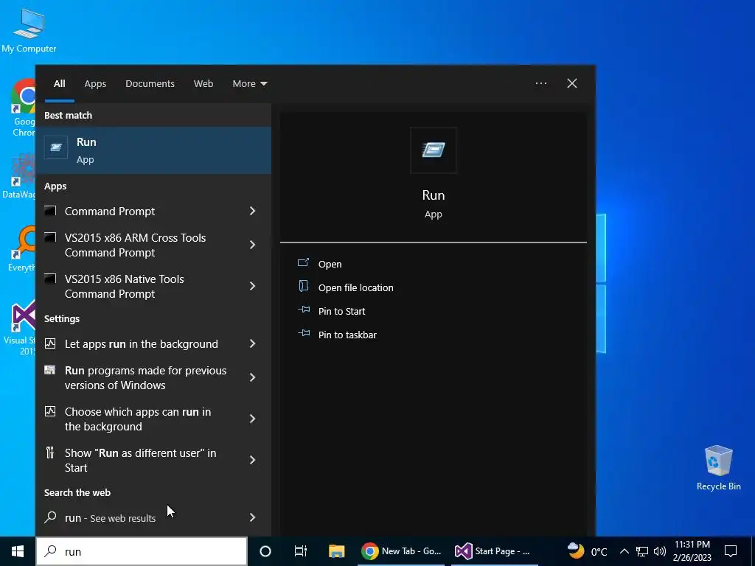Click the VS2015 x86 Native Tools icon
Viewport: 755px width, 566px height.
point(51,279)
